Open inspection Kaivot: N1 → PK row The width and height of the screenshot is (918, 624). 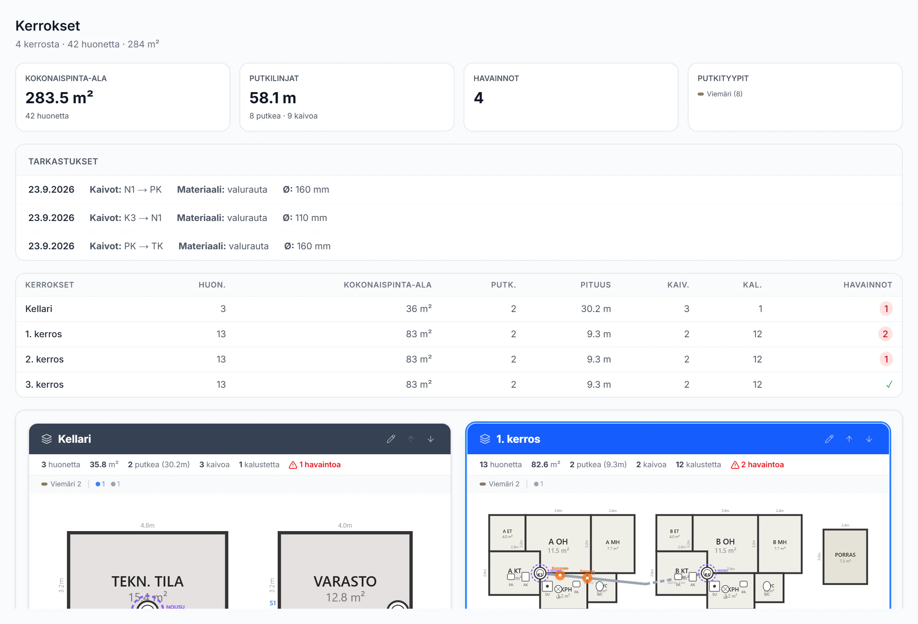click(x=459, y=190)
